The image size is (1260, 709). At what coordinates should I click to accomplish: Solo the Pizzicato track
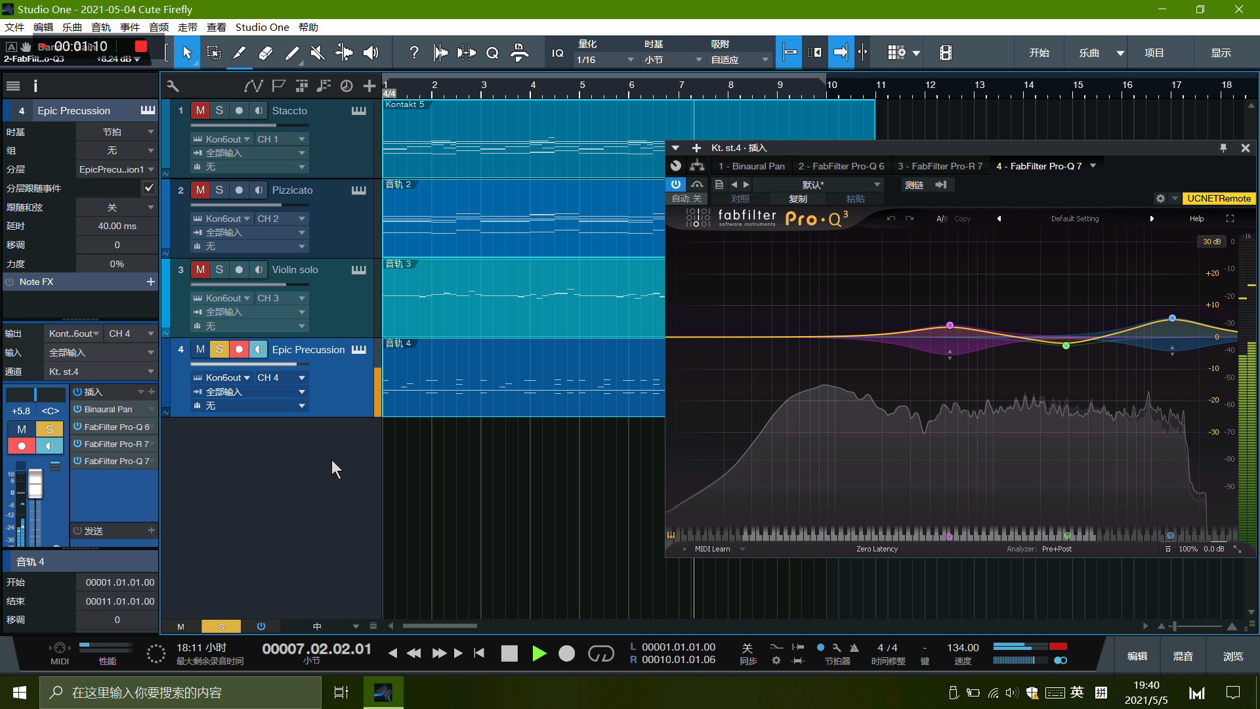(x=219, y=190)
